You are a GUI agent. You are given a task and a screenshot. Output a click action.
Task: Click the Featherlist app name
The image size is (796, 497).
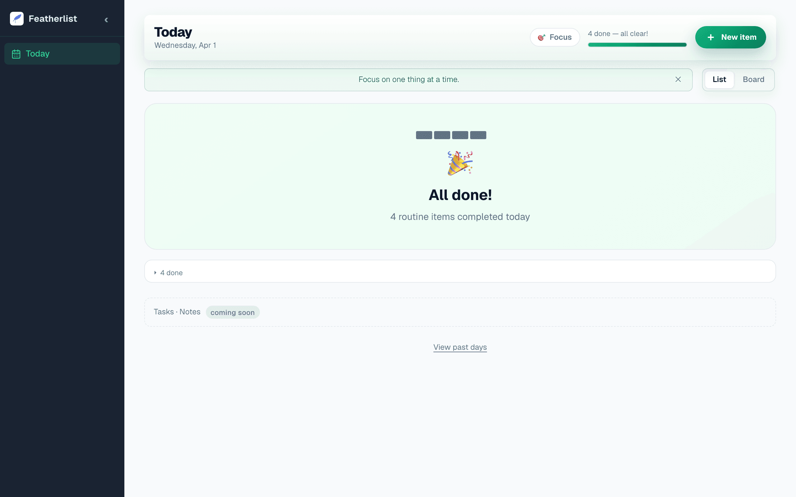point(53,19)
